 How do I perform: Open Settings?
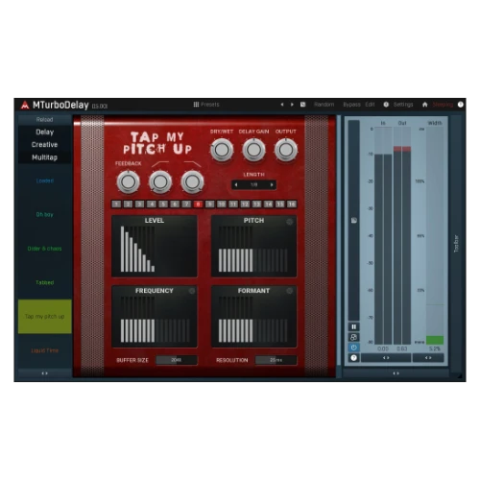pyautogui.click(x=403, y=105)
